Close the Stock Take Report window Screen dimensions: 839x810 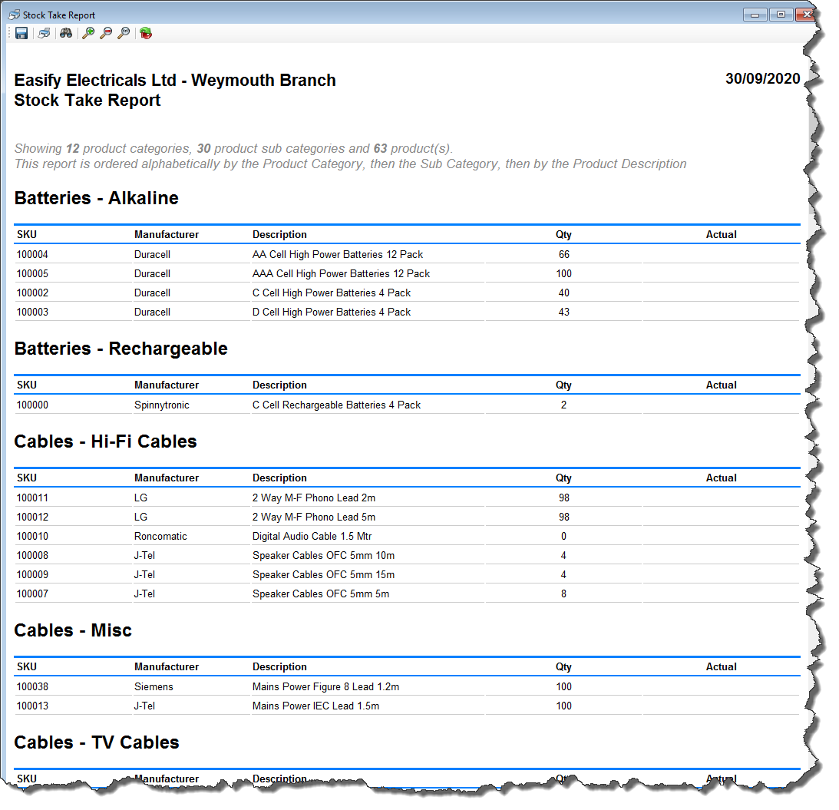(804, 15)
